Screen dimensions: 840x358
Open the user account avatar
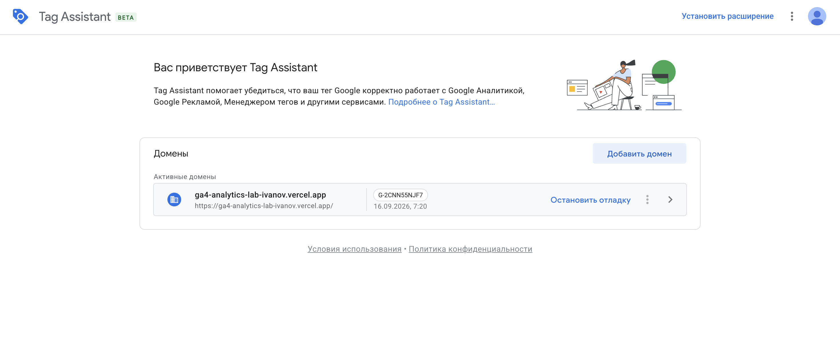pyautogui.click(x=817, y=16)
